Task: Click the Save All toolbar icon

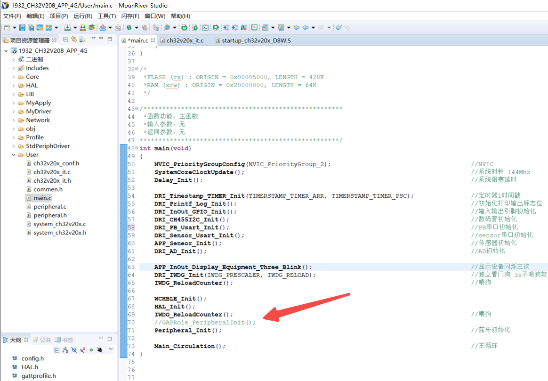Action: pyautogui.click(x=31, y=28)
